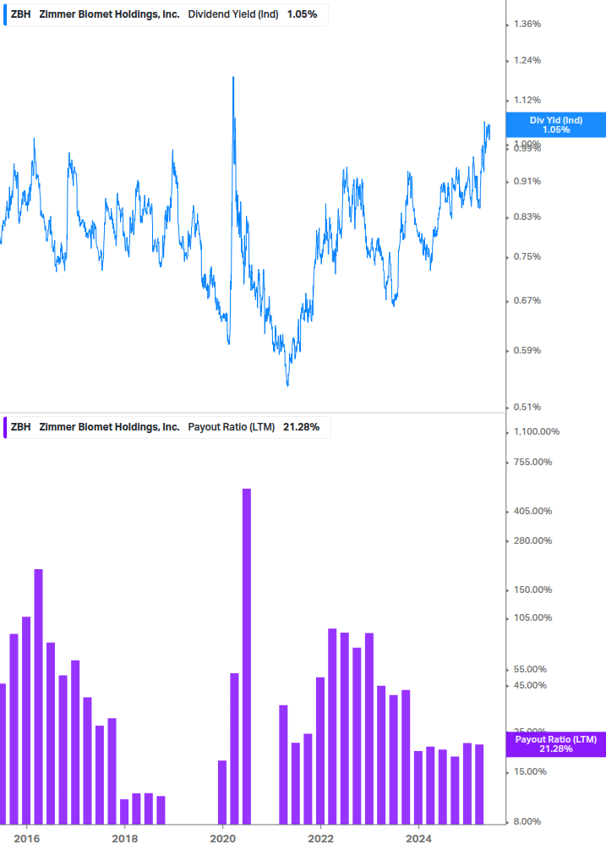Click the 'Zimmer Biomet Holdings, Inc.' name in bottom legend
The height and width of the screenshot is (850, 606).
tap(109, 427)
